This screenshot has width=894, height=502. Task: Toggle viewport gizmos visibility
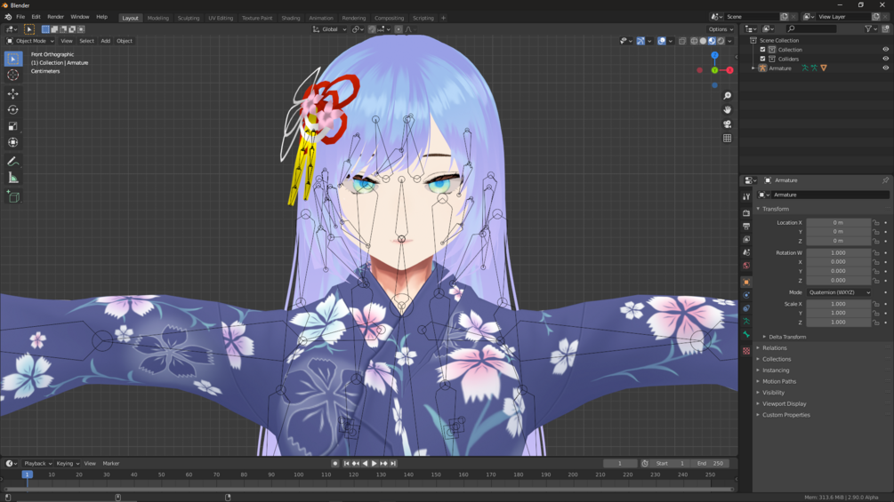click(x=640, y=41)
